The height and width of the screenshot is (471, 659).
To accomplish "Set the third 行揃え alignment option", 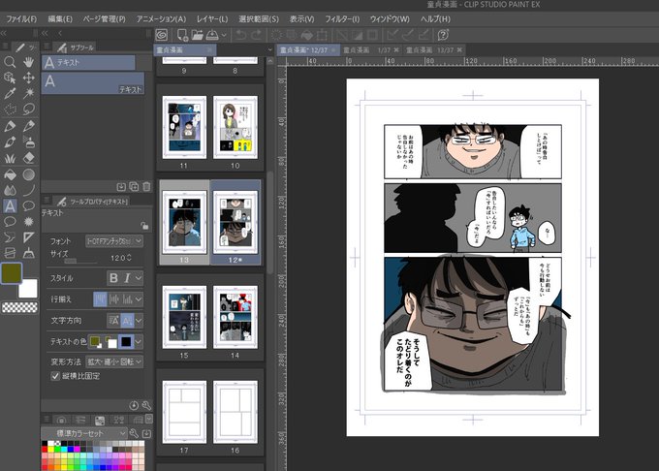I will (127, 299).
